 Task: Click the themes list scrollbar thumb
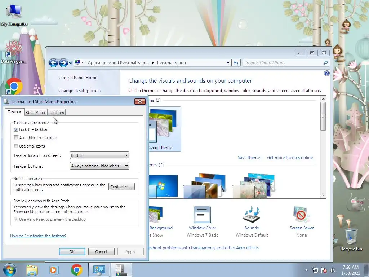(x=323, y=116)
